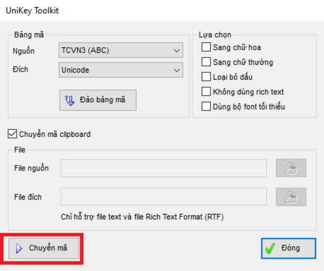
Task: Click the folder browse icon for File đích
Action: (x=291, y=197)
